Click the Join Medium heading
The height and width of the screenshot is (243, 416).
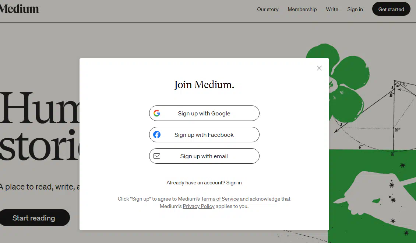[204, 85]
